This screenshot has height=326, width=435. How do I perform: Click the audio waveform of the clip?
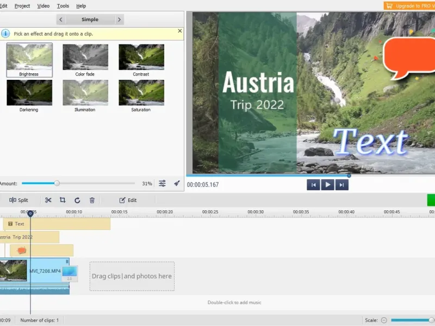point(35,289)
